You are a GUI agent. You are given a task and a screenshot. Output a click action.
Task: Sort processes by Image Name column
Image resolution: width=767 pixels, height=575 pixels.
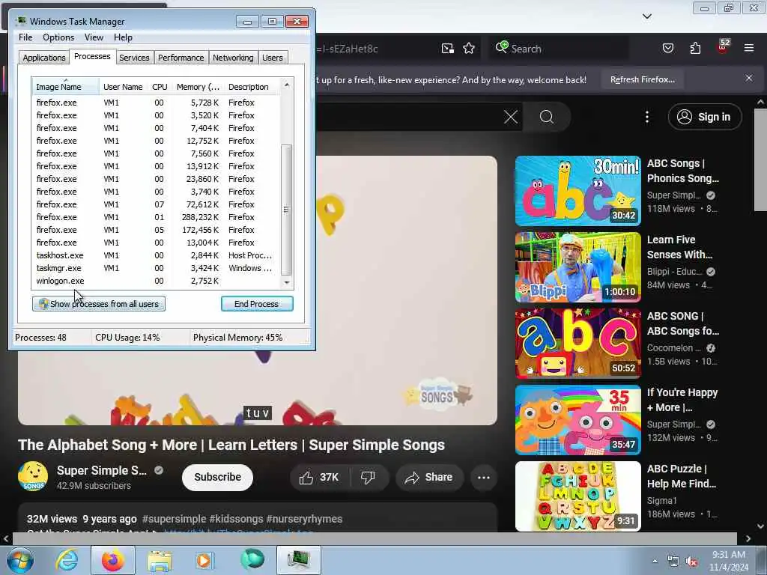(x=66, y=87)
